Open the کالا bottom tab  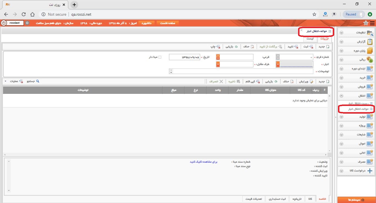coord(310,199)
